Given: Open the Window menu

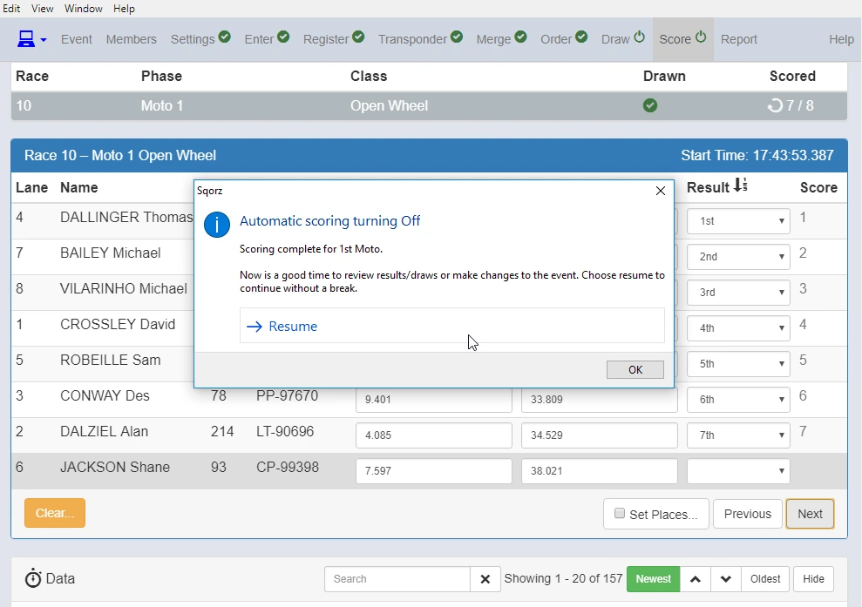Looking at the screenshot, I should pyautogui.click(x=83, y=8).
